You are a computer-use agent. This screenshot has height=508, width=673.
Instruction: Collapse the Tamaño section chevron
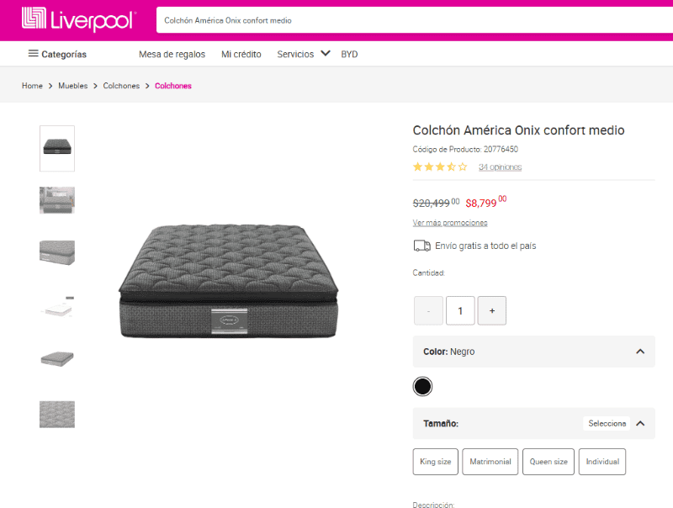click(640, 423)
